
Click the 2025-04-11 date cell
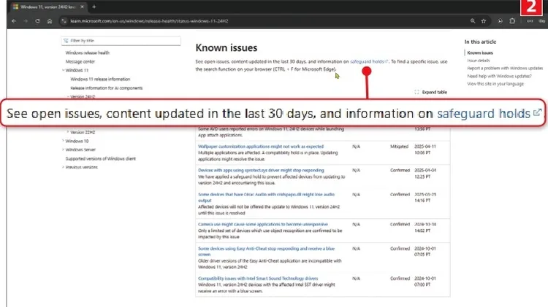[x=425, y=149]
